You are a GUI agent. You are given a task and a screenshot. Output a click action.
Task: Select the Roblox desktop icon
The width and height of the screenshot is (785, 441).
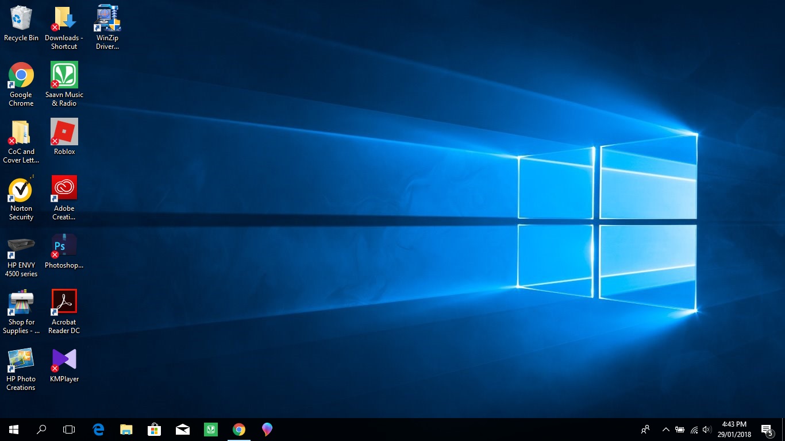click(64, 137)
